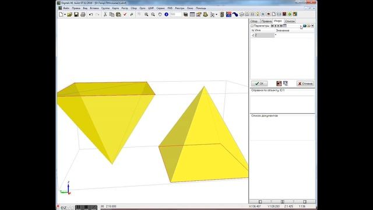Open the table window toolbar icon
The width and height of the screenshot is (373, 210).
pos(192,15)
